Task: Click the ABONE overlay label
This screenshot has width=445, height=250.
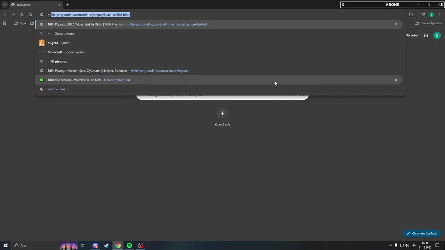Action: point(392,5)
